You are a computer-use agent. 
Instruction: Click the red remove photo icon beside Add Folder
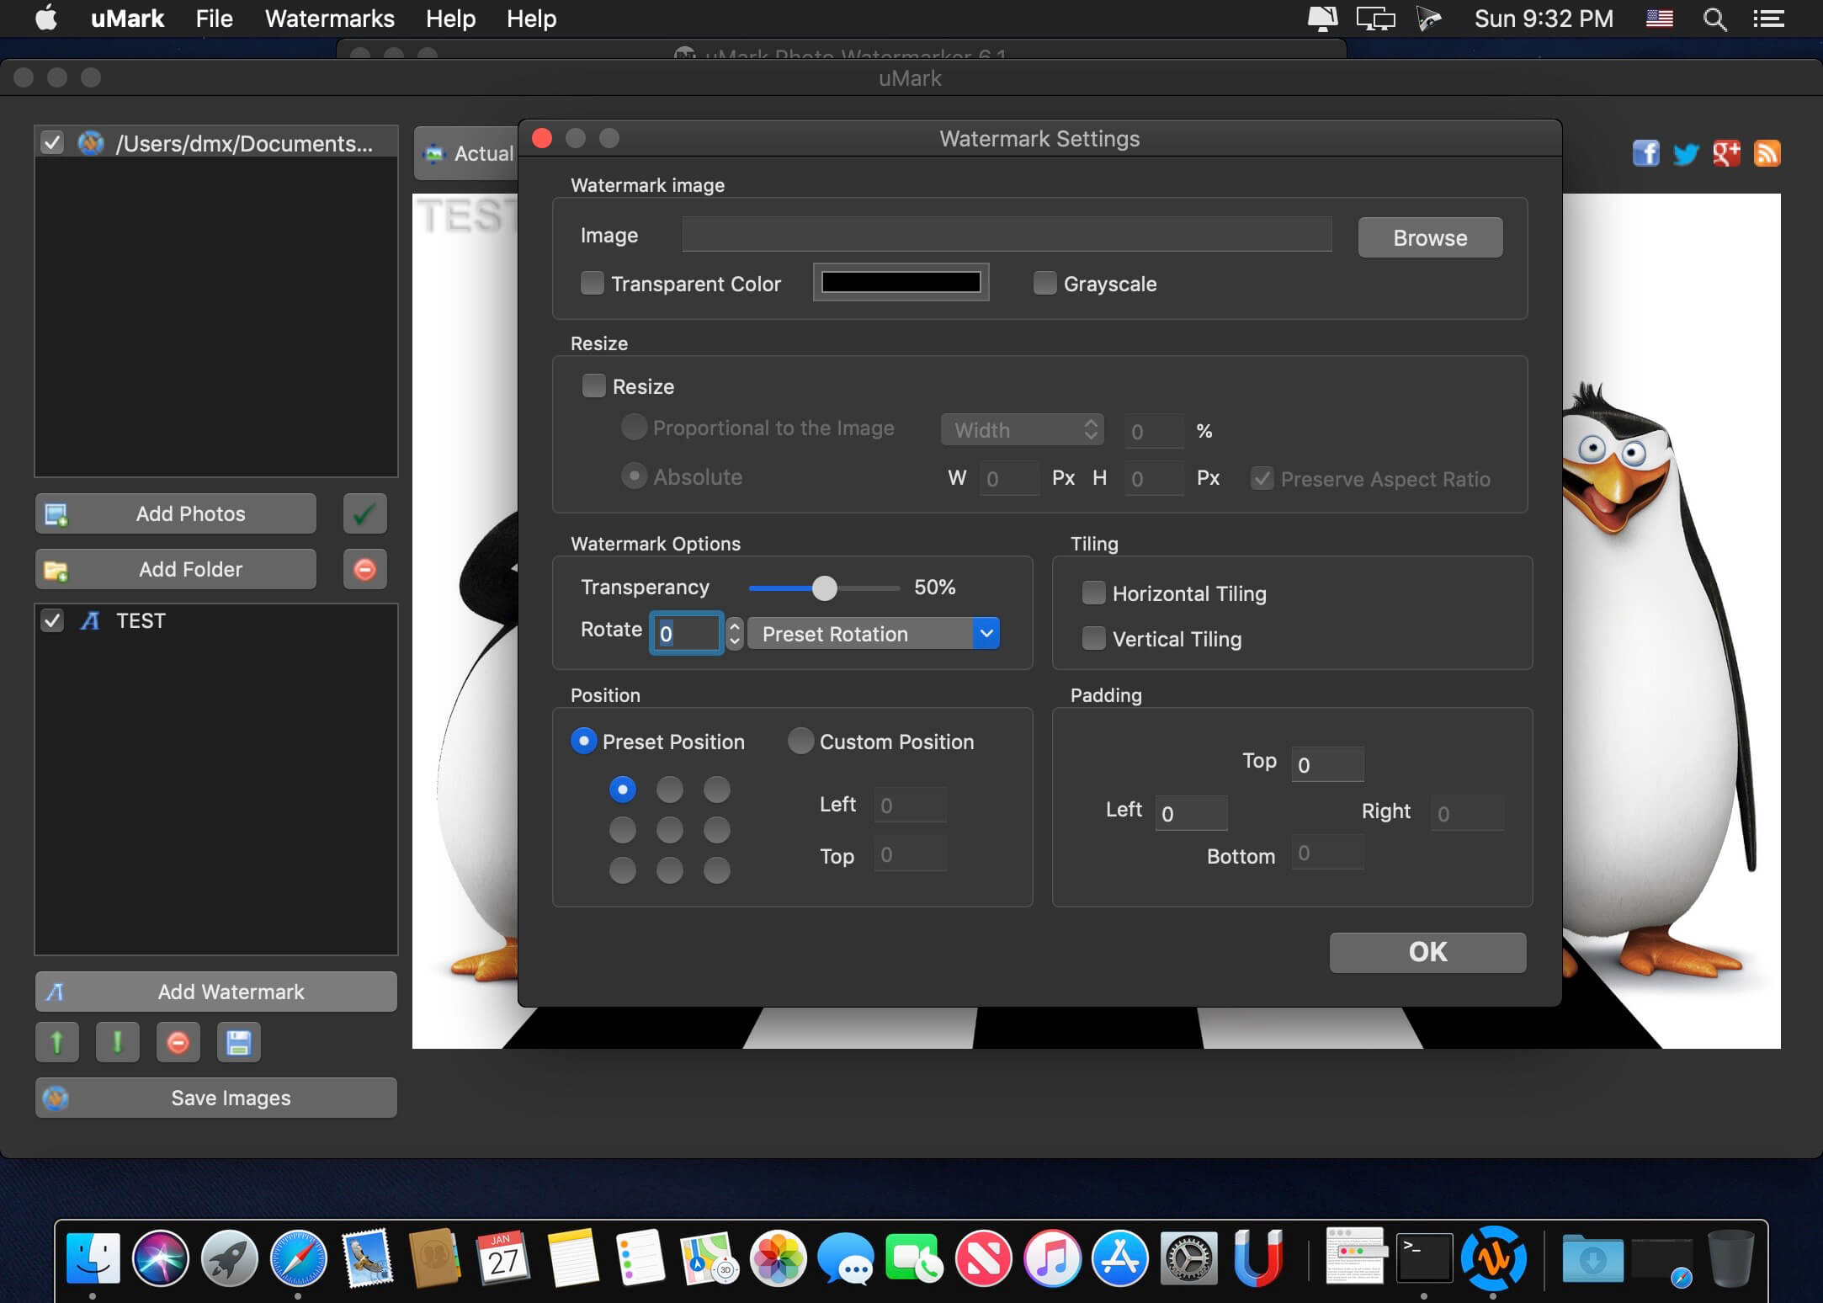point(364,569)
